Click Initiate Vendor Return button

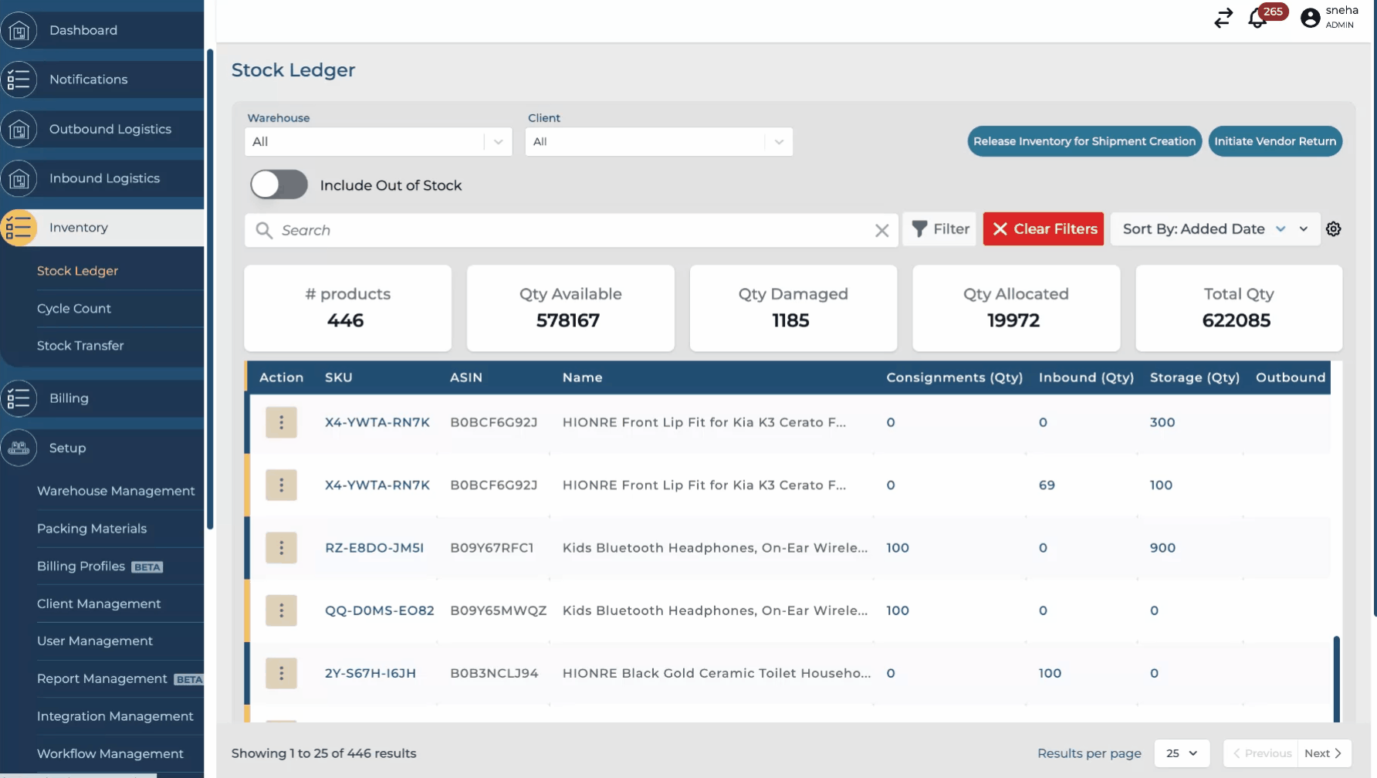(x=1274, y=141)
